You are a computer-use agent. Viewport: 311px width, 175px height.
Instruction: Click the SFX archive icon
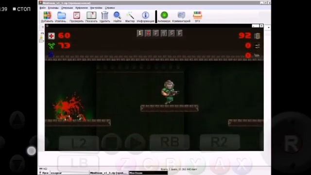pyautogui.click(x=198, y=17)
